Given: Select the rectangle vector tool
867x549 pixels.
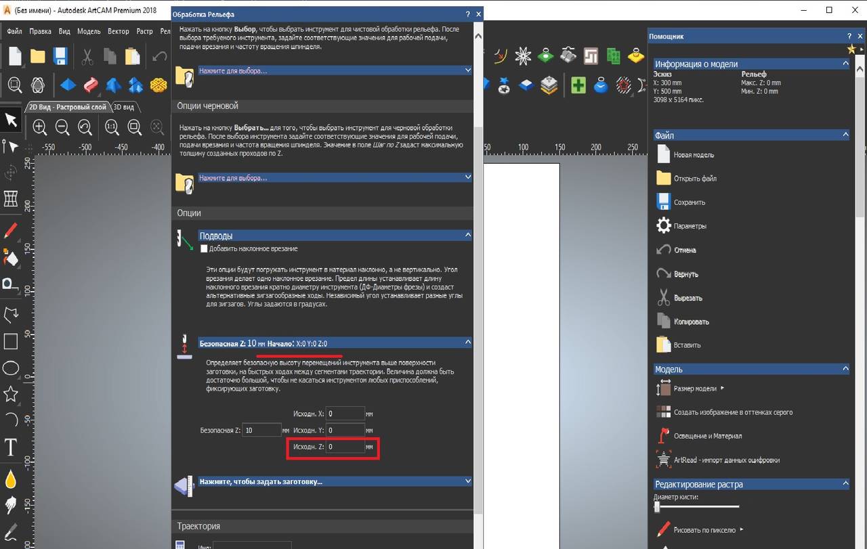Looking at the screenshot, I should (x=11, y=341).
